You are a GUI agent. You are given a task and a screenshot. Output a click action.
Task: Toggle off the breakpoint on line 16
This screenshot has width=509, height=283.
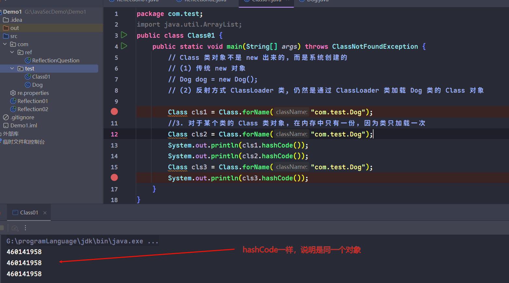point(114,178)
